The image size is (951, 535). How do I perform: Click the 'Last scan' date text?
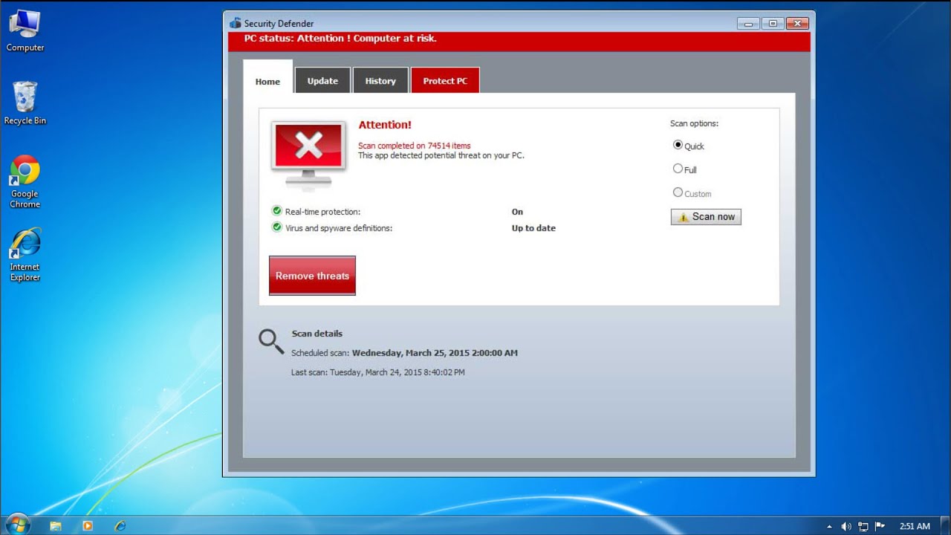[377, 372]
